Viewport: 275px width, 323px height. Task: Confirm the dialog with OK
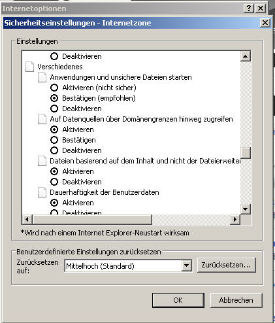178,300
